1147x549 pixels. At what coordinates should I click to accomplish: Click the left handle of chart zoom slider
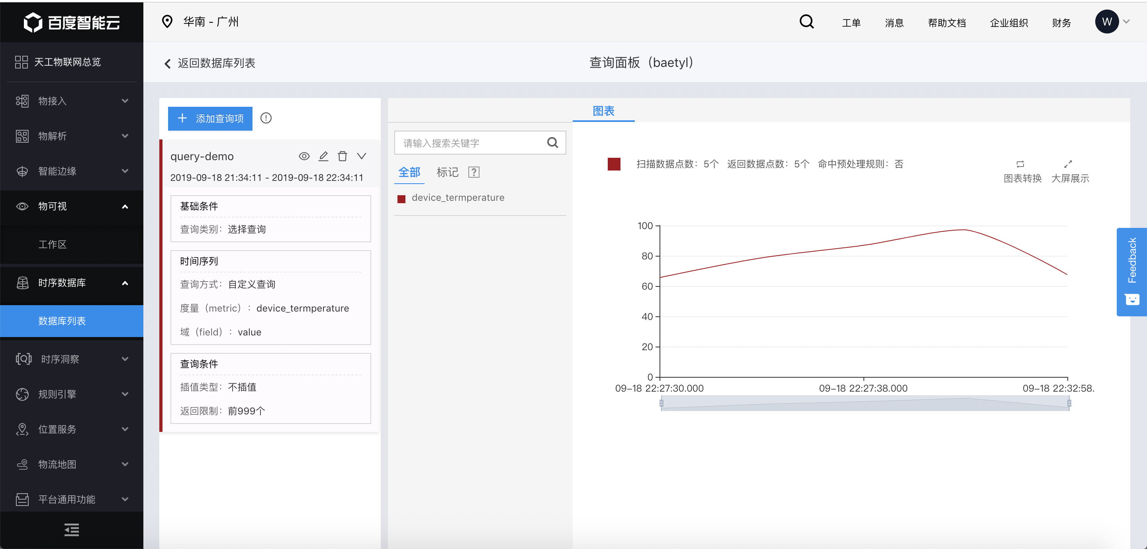click(x=661, y=403)
